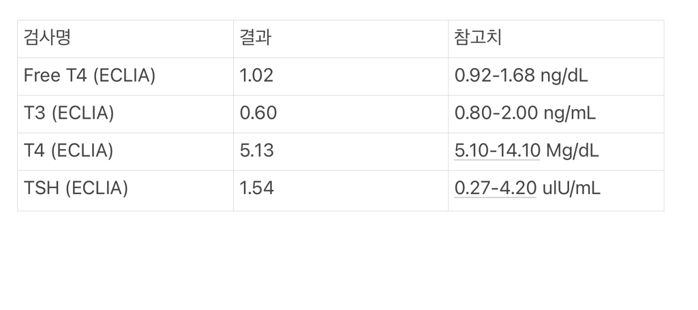Click the 결과 column header

point(256,37)
